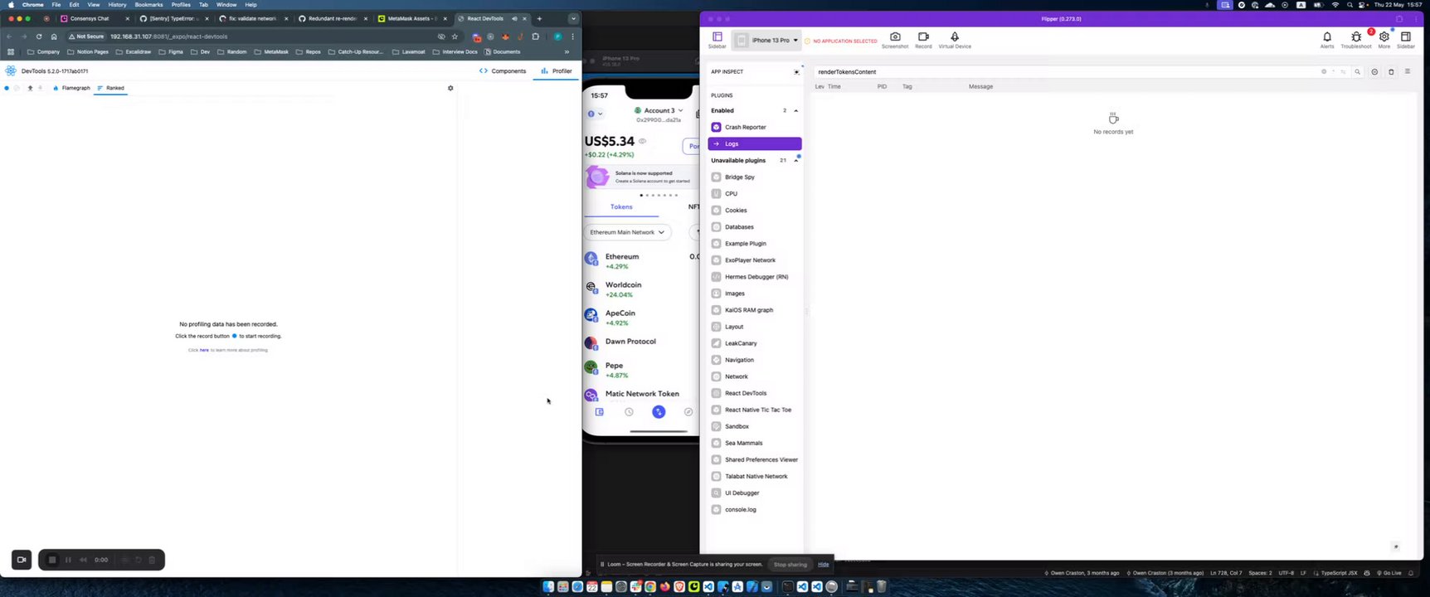Select the Logs plugin

(755, 143)
